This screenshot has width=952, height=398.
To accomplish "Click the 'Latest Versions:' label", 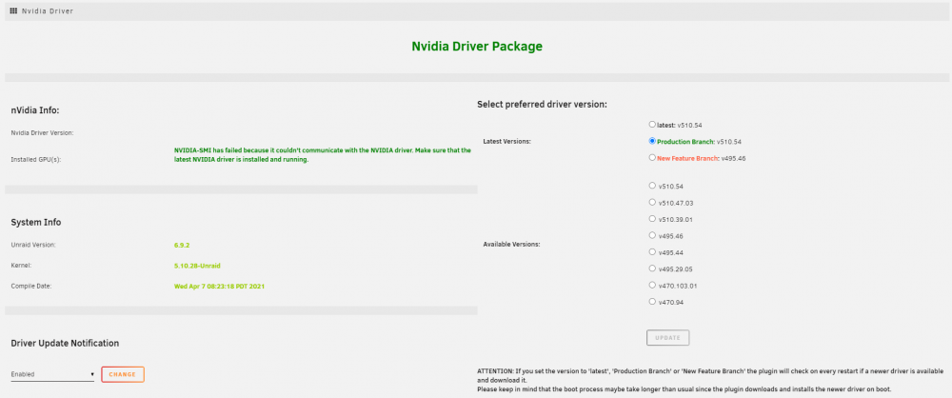I will [x=507, y=141].
